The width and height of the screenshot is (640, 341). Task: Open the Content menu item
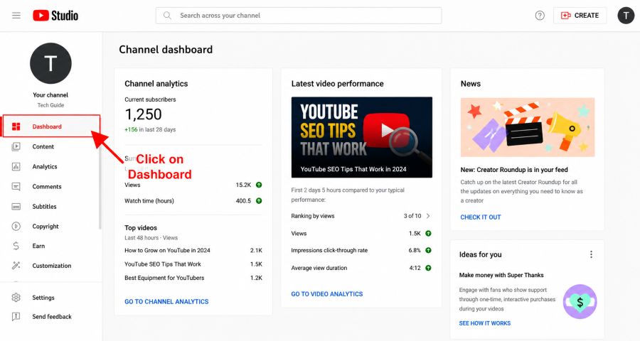coord(43,146)
